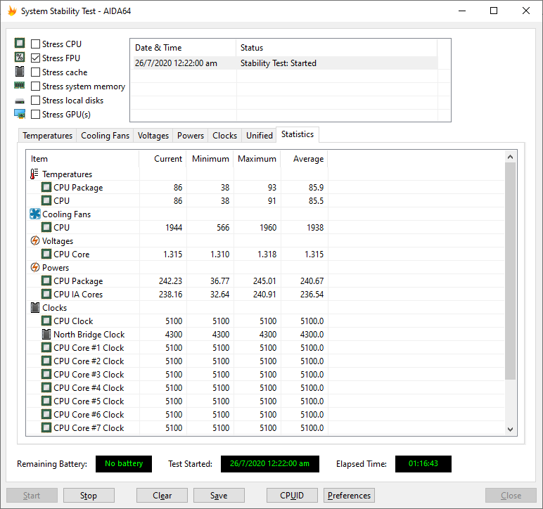Click the thermometer icon of Temperatures group

click(34, 174)
